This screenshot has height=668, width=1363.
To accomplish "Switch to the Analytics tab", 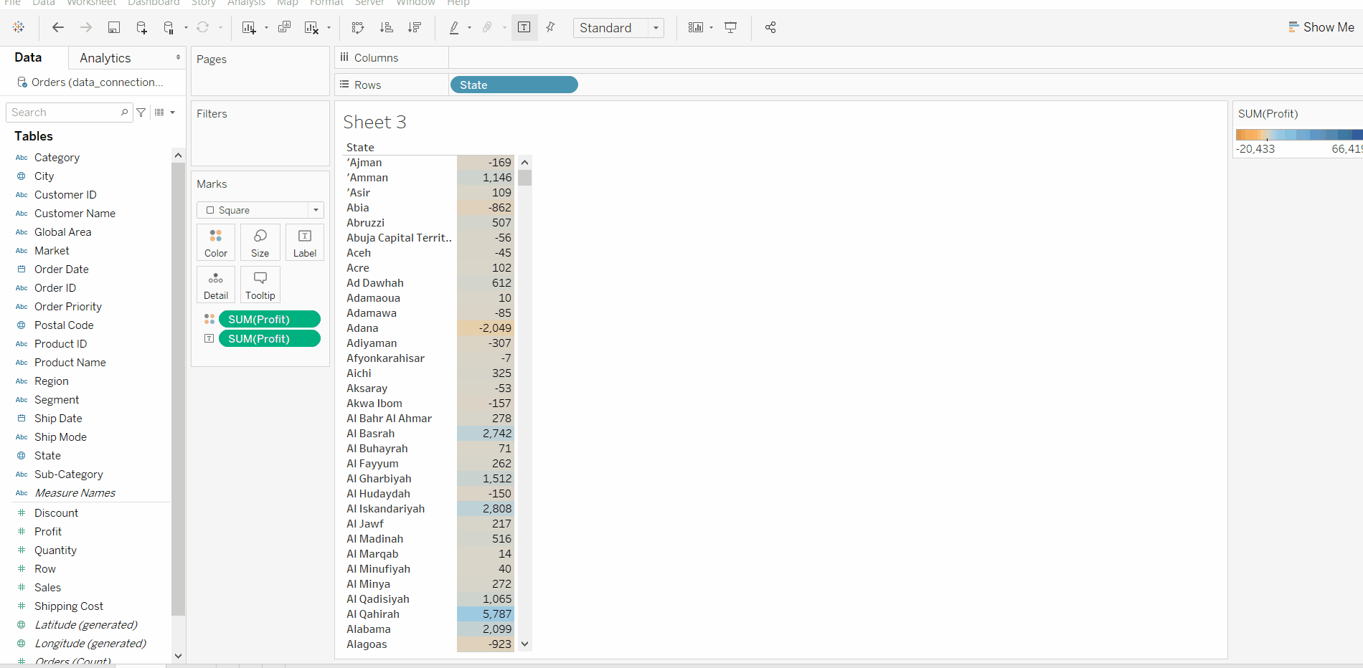I will 105,58.
